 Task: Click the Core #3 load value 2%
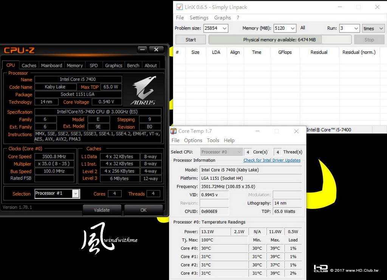(x=293, y=273)
